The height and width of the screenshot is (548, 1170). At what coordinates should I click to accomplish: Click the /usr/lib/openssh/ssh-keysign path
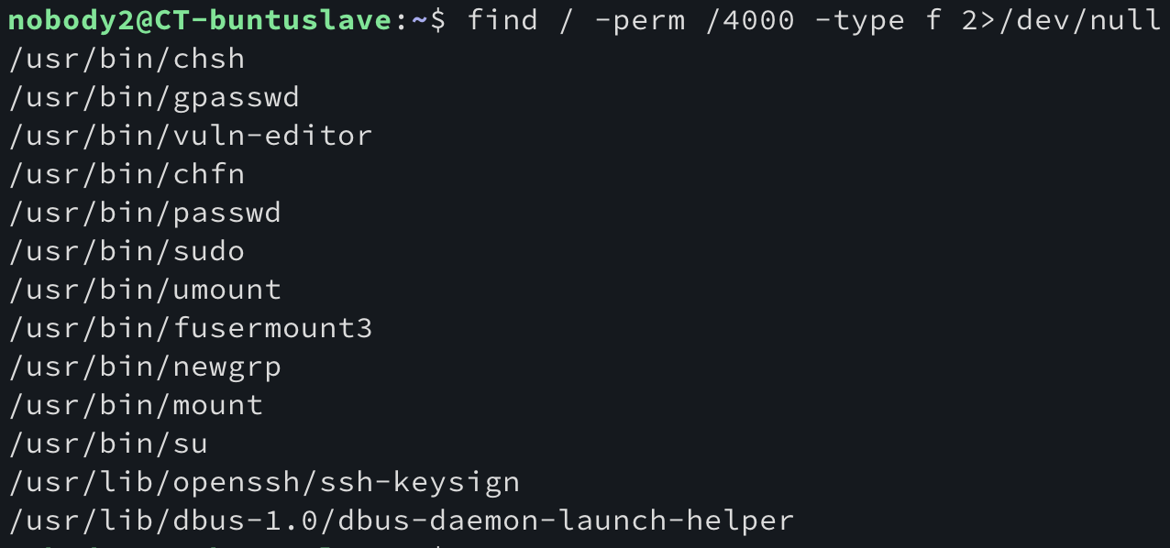pos(264,482)
